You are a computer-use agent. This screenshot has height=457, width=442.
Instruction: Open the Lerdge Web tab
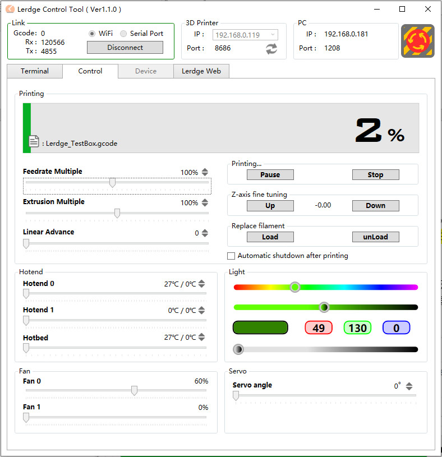point(201,71)
